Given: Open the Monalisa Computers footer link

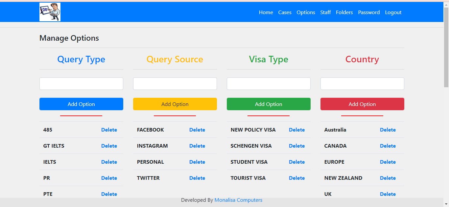Looking at the screenshot, I should coord(238,200).
